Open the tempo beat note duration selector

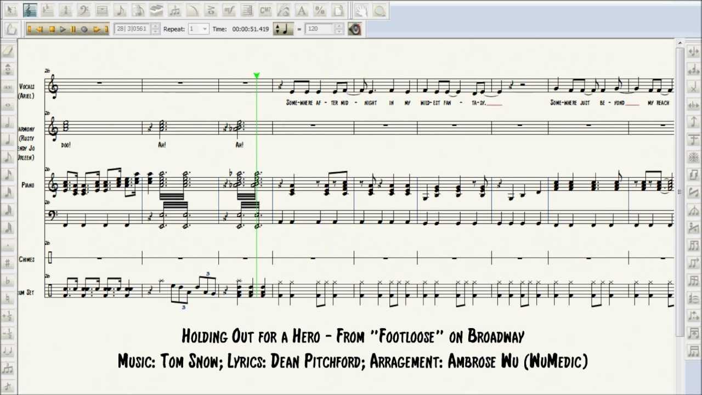click(x=283, y=29)
